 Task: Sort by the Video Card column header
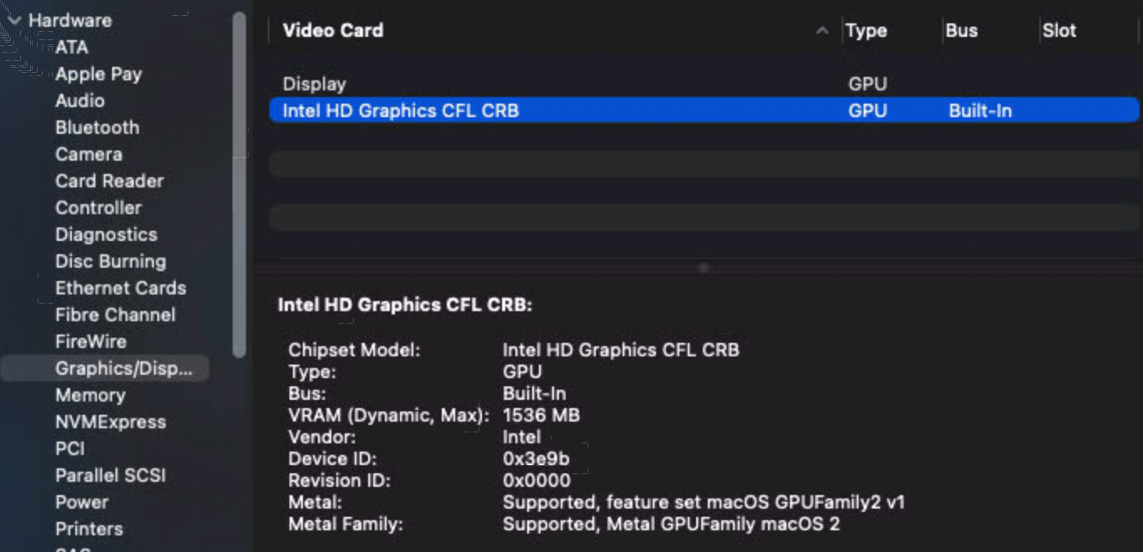pos(333,30)
